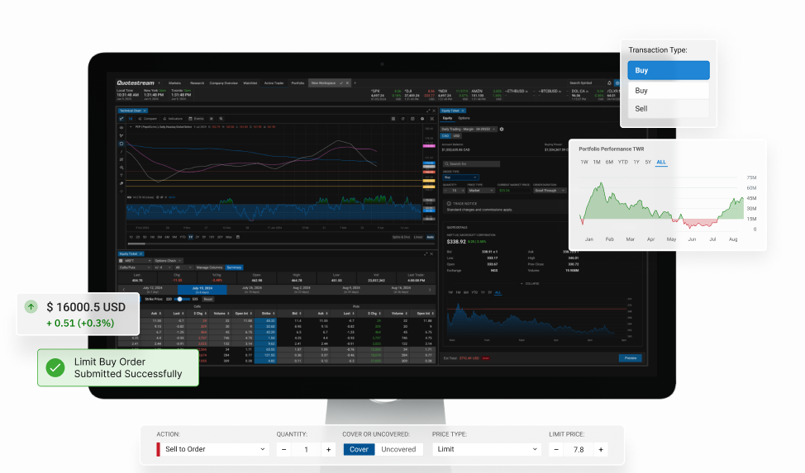Open the Research menu
This screenshot has height=473, width=805.
point(198,83)
